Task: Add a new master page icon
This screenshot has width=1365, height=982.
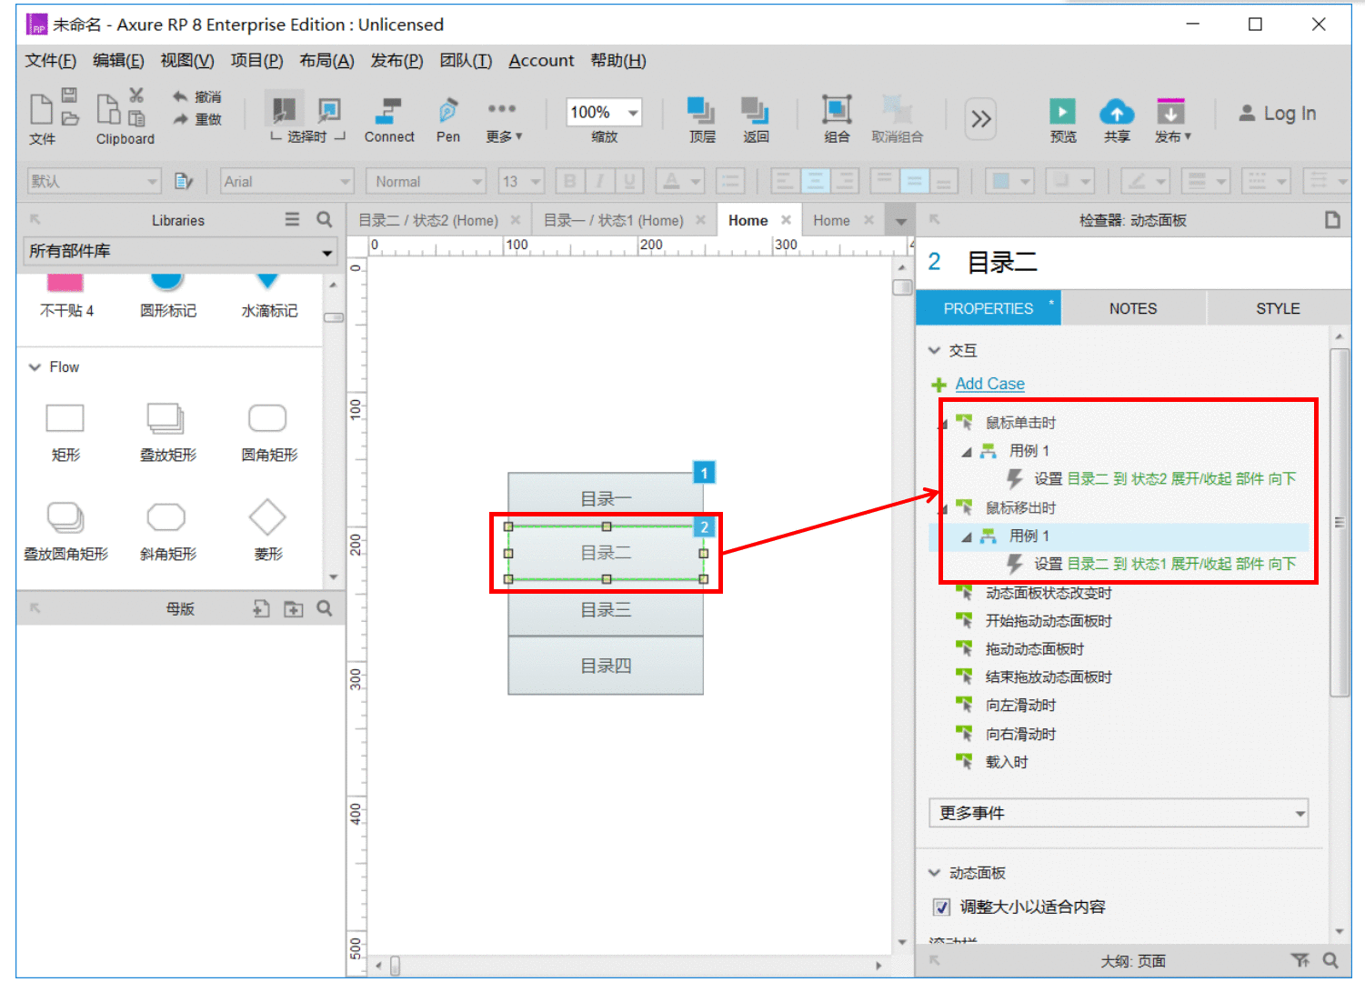Action: tap(261, 608)
